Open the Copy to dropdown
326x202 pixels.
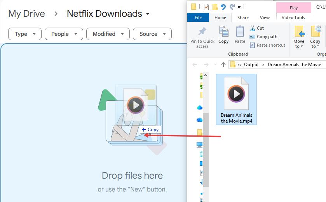(315, 37)
